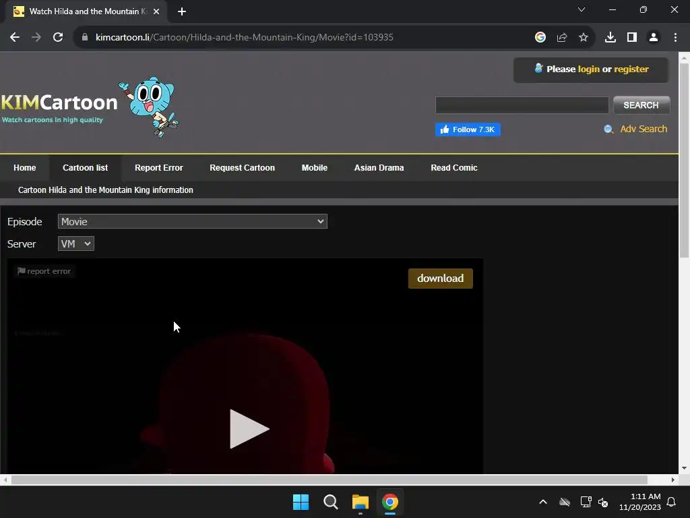
Task: Reload the current page
Action: coord(58,38)
